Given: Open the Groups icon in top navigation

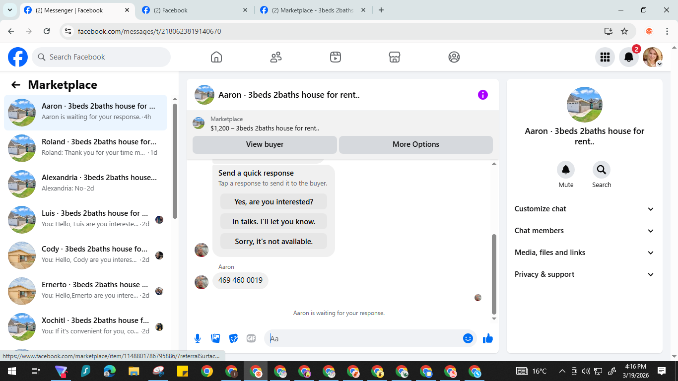Looking at the screenshot, I should [454, 57].
